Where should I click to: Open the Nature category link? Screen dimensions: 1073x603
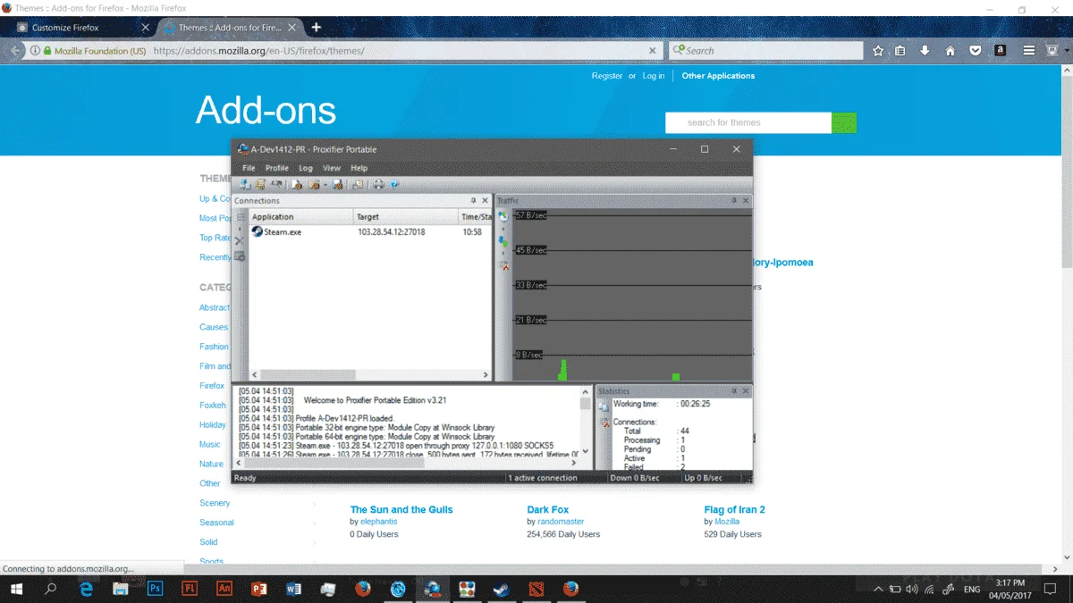(211, 465)
